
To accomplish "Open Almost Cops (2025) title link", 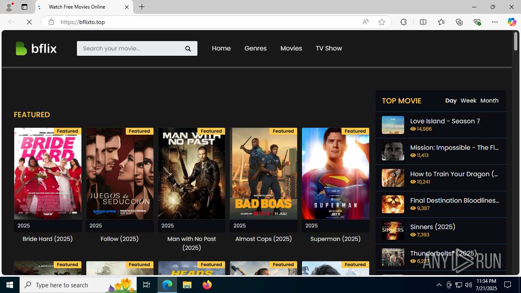I will (263, 239).
